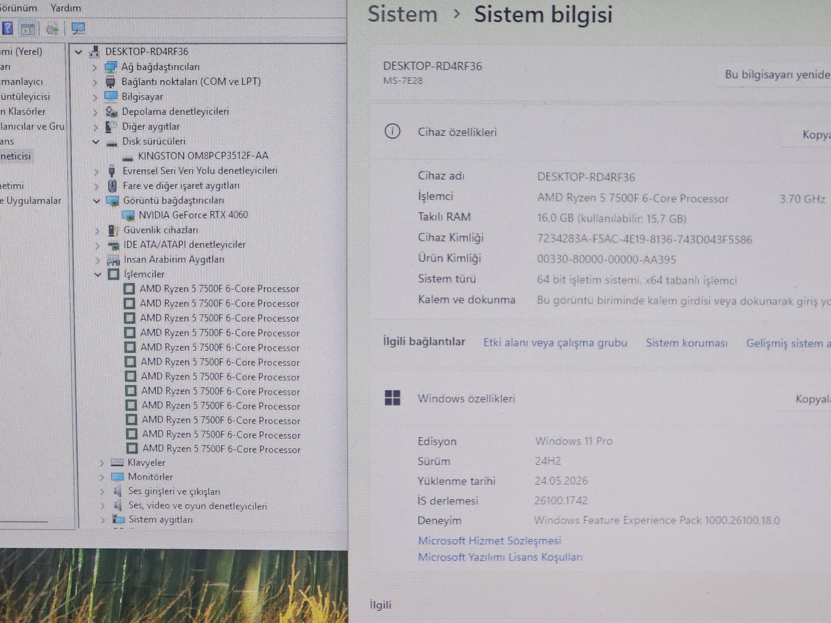The image size is (831, 623).
Task: Click the DESKTOP-RD4RF36 computer icon in tree
Action: (95, 51)
